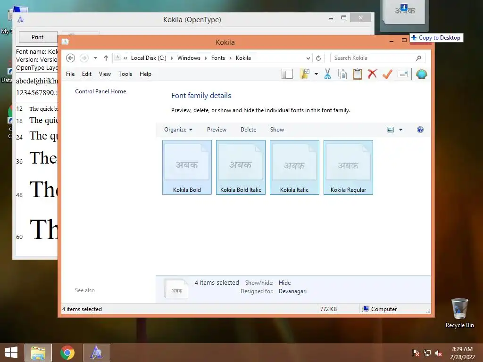
Task: Click the muted speaker tray icon
Action: click(439, 353)
